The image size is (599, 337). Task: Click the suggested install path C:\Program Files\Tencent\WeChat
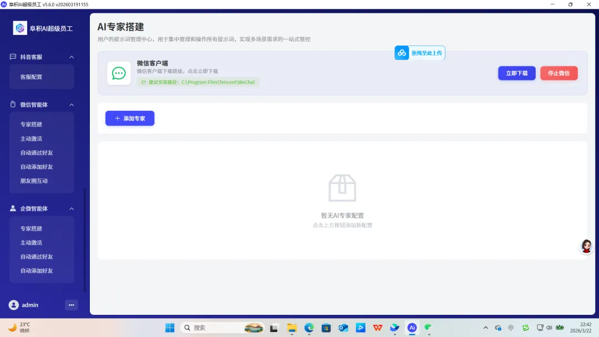[218, 82]
